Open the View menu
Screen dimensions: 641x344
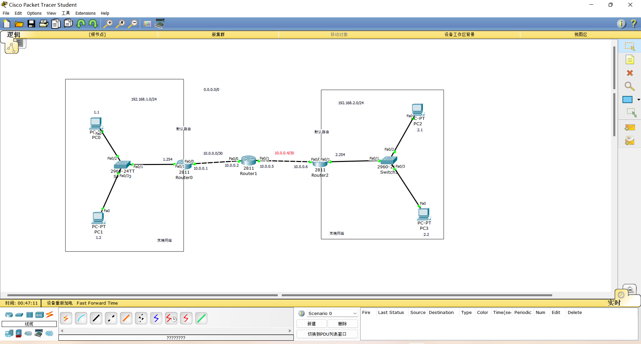(x=51, y=13)
